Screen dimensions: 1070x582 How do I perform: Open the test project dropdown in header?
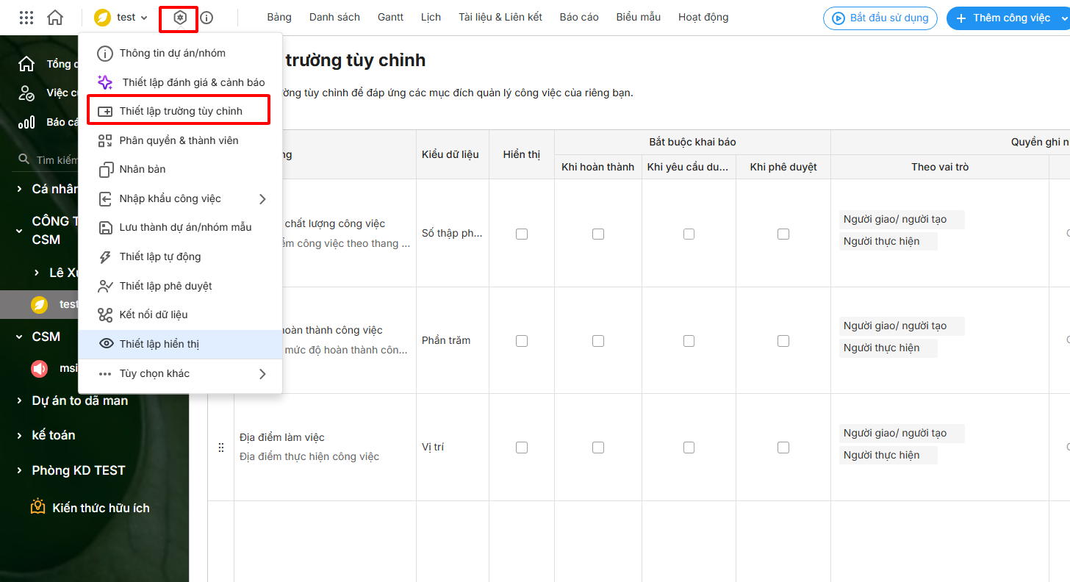point(122,18)
